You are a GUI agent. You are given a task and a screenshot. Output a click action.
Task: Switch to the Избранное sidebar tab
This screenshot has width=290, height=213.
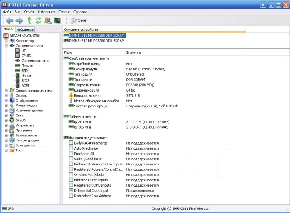click(25, 29)
